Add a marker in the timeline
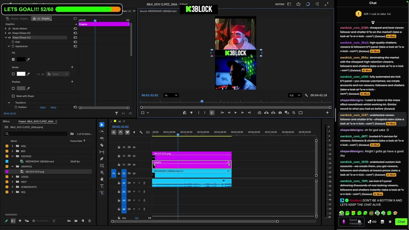The height and width of the screenshot is (230, 409). pyautogui.click(x=134, y=132)
